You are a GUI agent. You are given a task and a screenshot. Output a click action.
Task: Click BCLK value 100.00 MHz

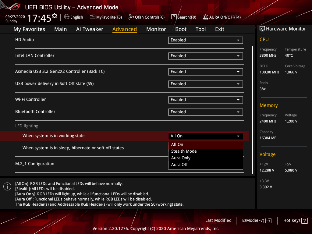point(269,72)
